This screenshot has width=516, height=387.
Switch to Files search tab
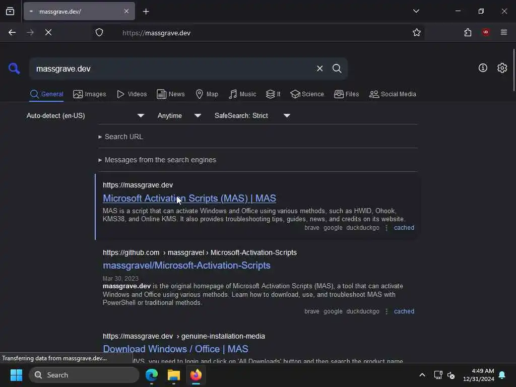[346, 94]
